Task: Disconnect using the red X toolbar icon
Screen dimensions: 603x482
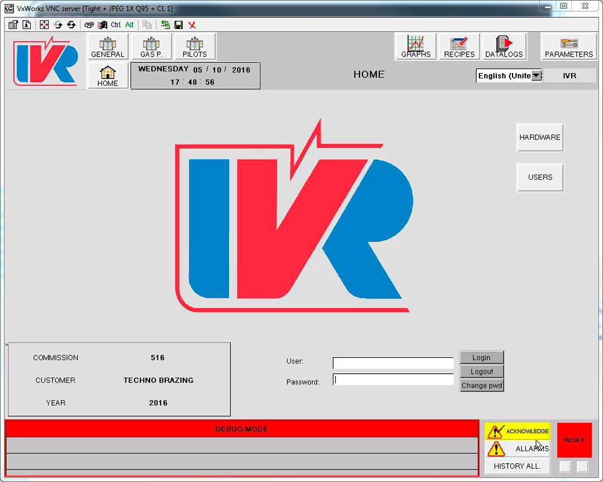Action: [x=192, y=25]
